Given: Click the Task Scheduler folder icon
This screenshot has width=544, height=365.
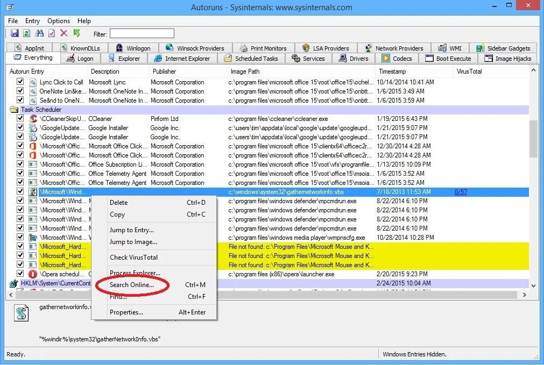Looking at the screenshot, I should click(14, 110).
